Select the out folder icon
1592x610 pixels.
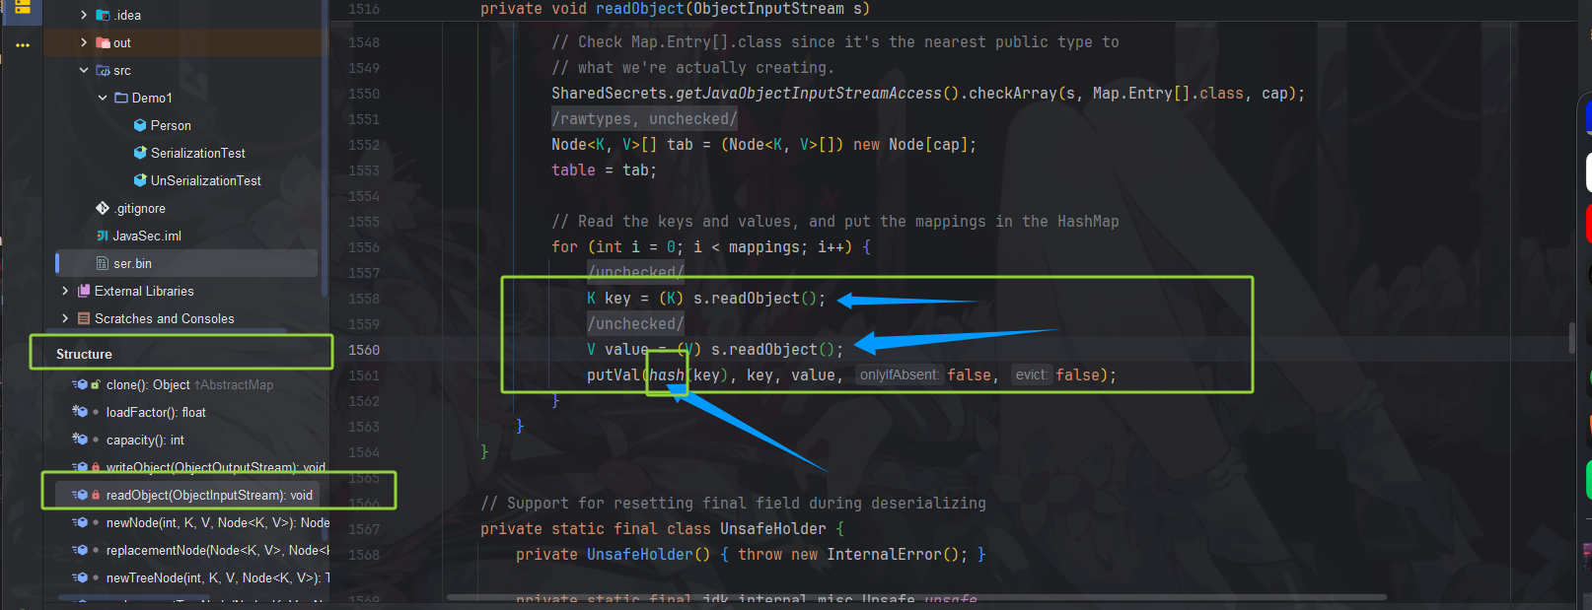coord(103,42)
